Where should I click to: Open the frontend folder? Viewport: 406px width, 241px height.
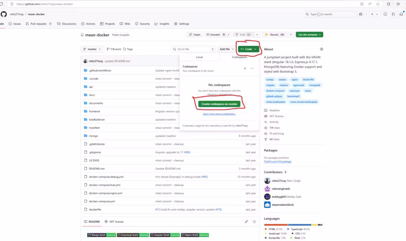pos(94,111)
